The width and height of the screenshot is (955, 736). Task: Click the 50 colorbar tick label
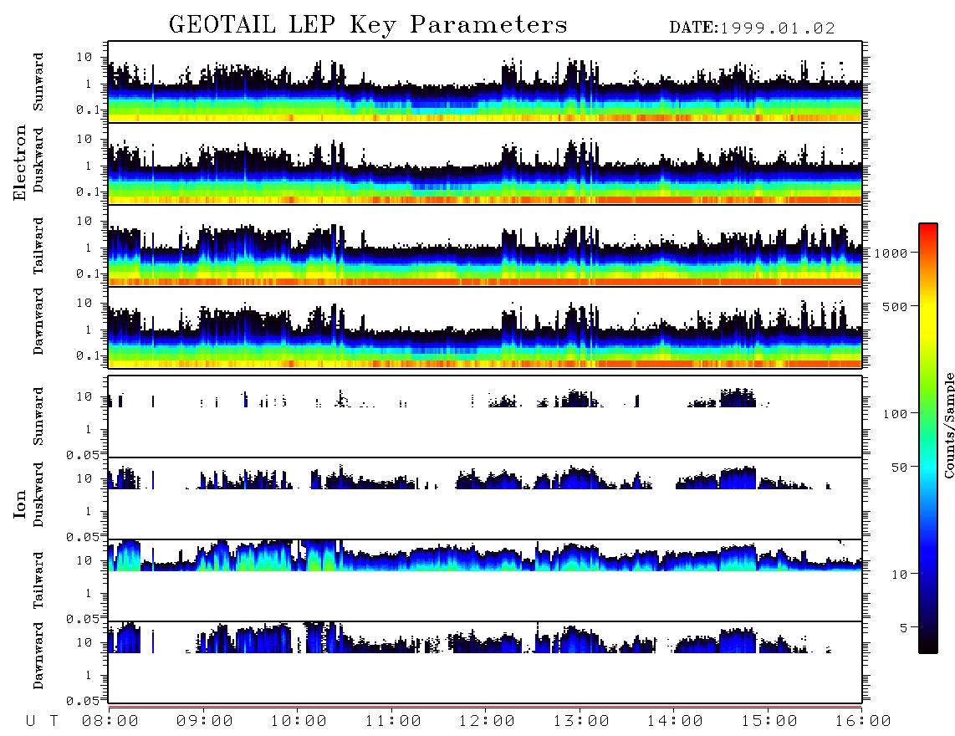click(x=900, y=468)
